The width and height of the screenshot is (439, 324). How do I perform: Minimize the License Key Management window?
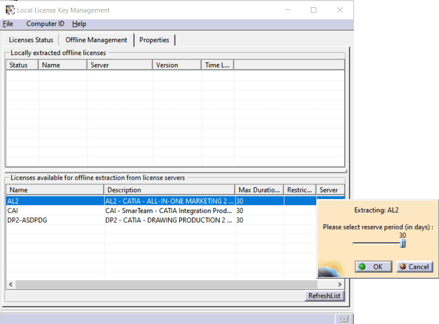pos(288,10)
